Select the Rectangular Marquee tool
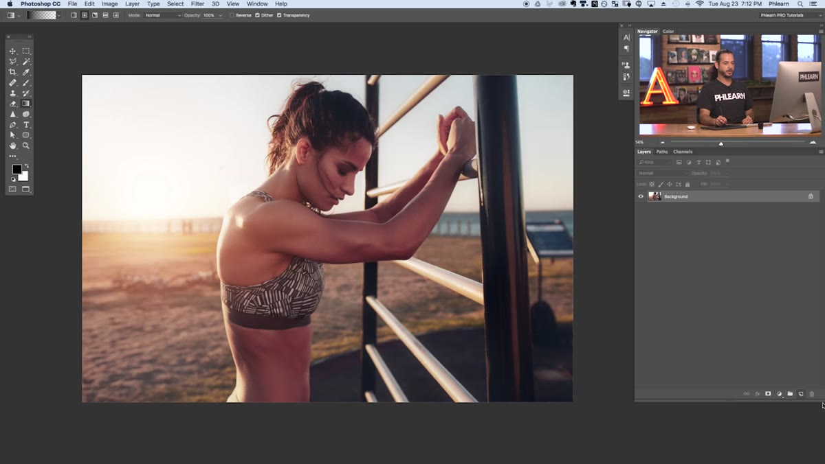Viewport: 825px width, 464px height. point(26,51)
